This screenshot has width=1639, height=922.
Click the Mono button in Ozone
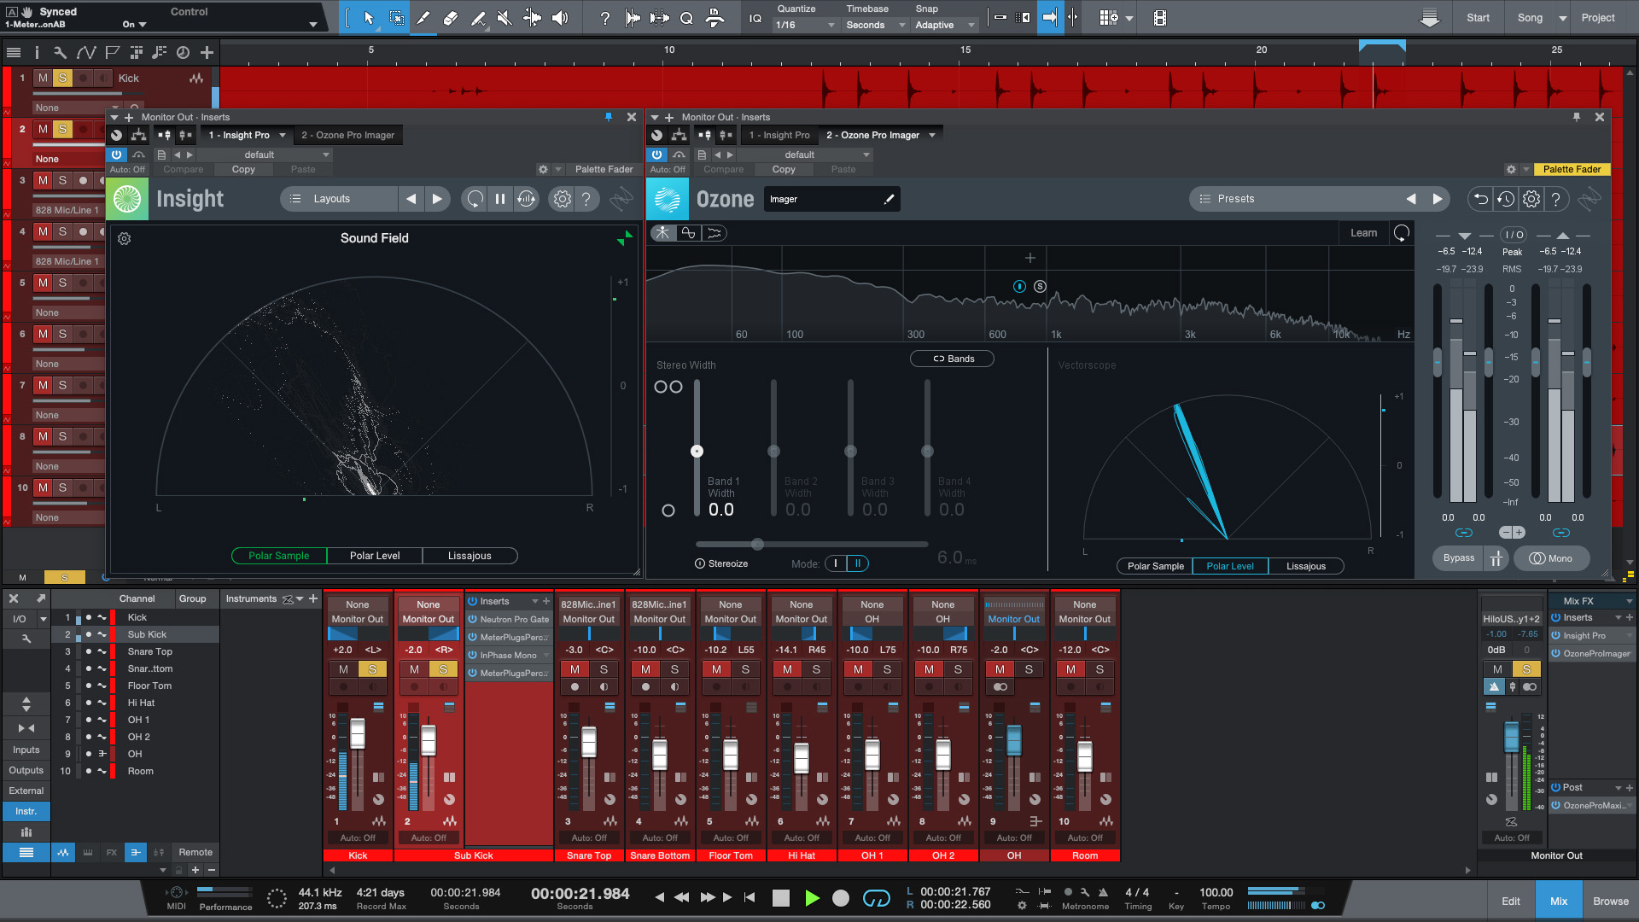click(1551, 558)
